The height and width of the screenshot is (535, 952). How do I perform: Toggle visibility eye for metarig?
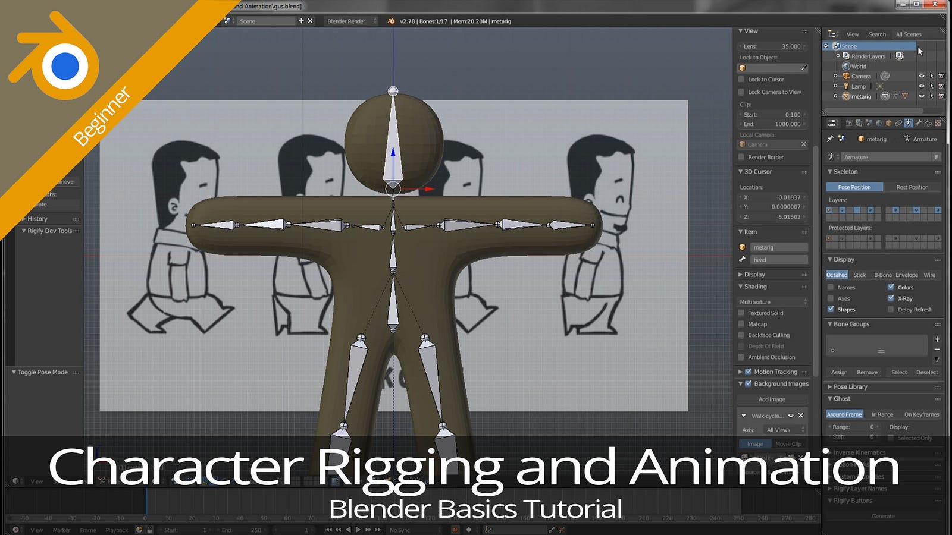click(922, 96)
